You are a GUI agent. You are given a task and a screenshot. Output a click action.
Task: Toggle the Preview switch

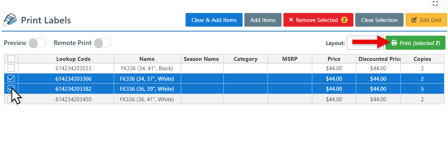pyautogui.click(x=37, y=43)
